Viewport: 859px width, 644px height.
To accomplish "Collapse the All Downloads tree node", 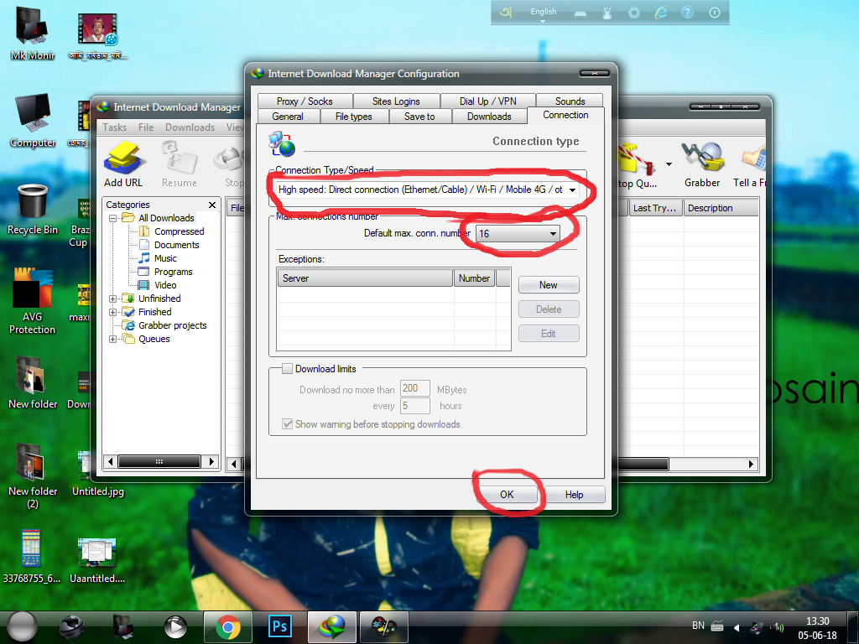I will pos(113,218).
